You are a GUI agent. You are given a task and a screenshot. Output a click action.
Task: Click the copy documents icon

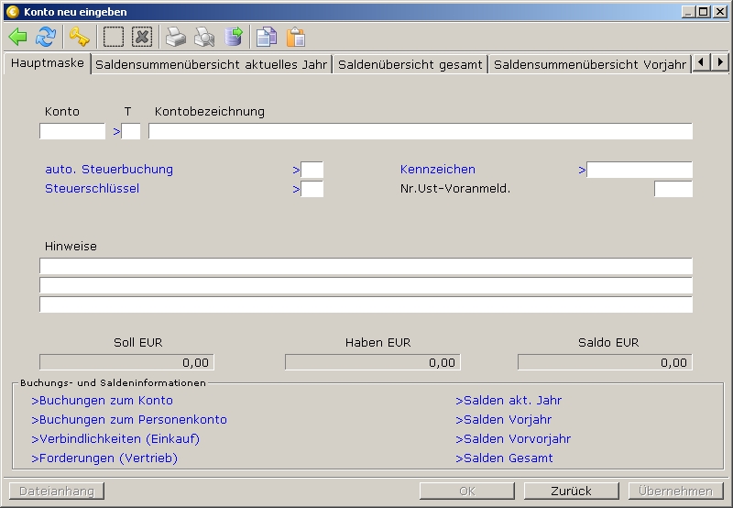(x=267, y=37)
